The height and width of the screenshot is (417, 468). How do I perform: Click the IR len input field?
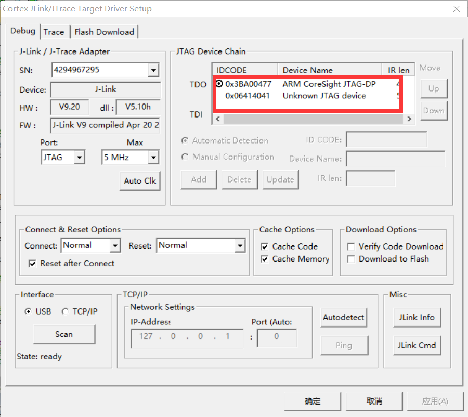370,178
